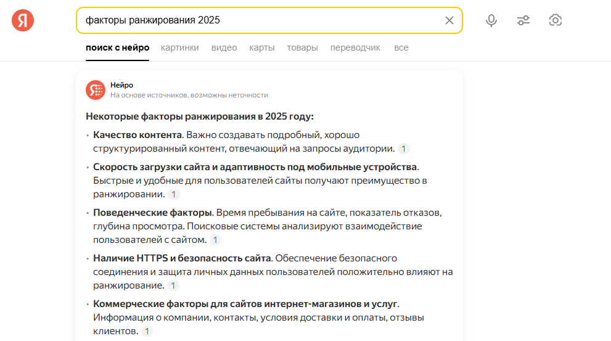The height and width of the screenshot is (341, 611).
Task: Open image search camera icon
Action: (555, 20)
